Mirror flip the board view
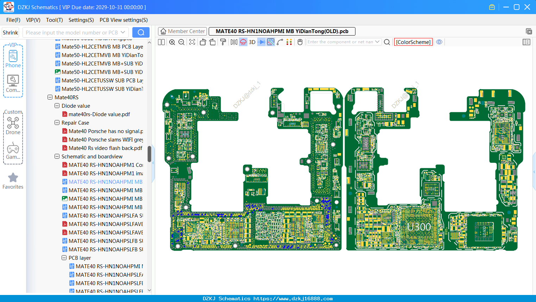 coord(234,42)
